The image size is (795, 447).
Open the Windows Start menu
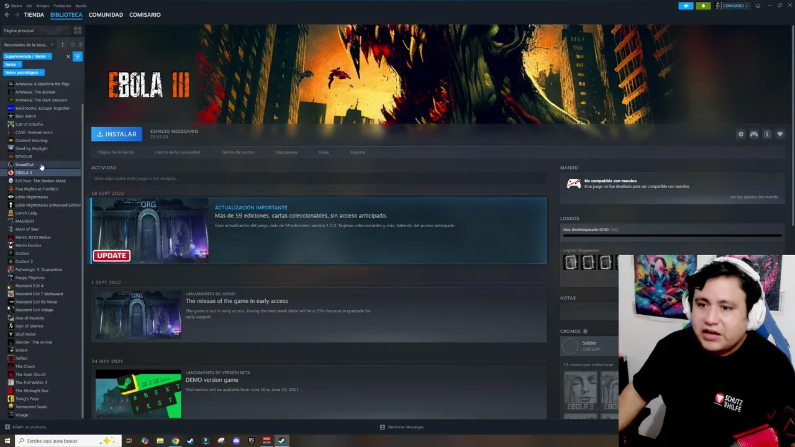[x=7, y=441]
